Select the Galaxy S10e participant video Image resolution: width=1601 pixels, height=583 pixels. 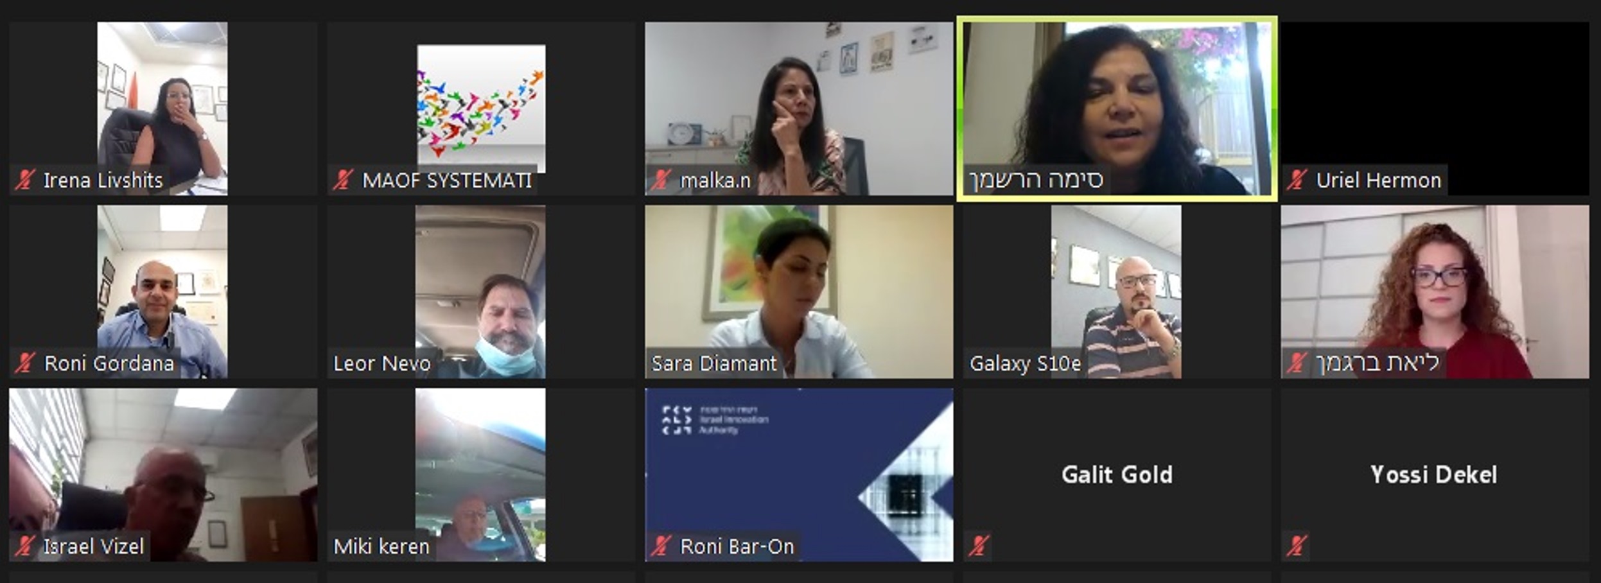[1117, 291]
